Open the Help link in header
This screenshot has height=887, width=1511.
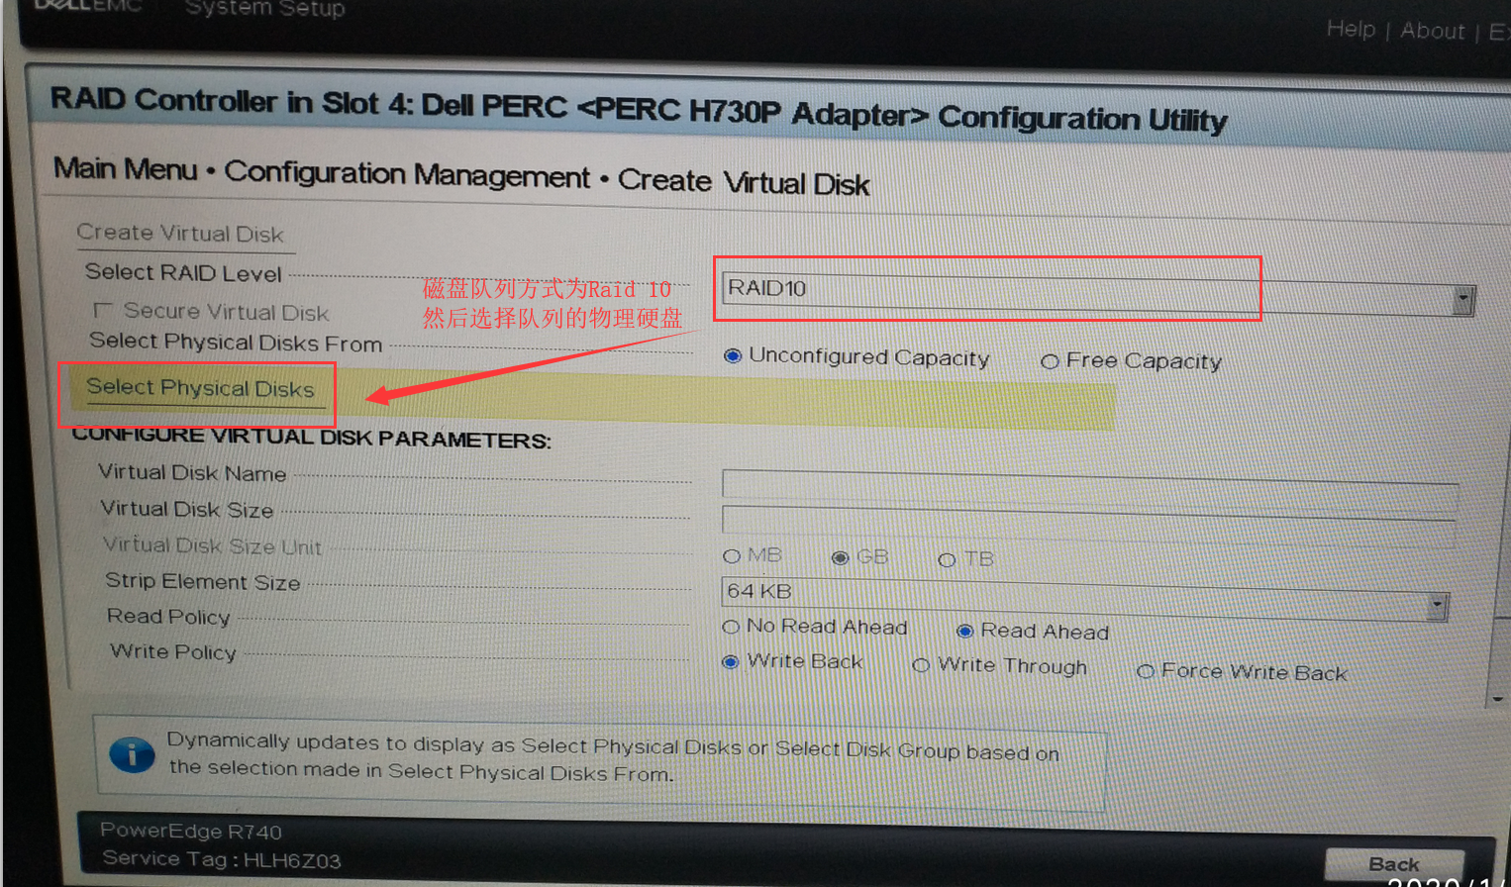pyautogui.click(x=1351, y=29)
